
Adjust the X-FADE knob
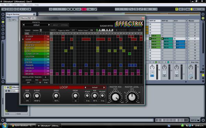(x=37, y=96)
